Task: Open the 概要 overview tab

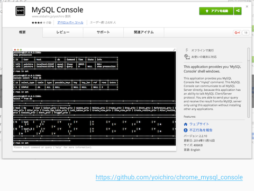Action: pos(22,32)
